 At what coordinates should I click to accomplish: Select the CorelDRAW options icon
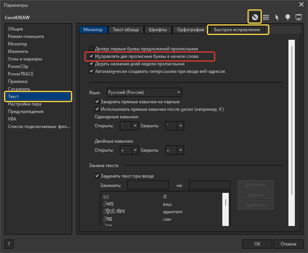(255, 17)
